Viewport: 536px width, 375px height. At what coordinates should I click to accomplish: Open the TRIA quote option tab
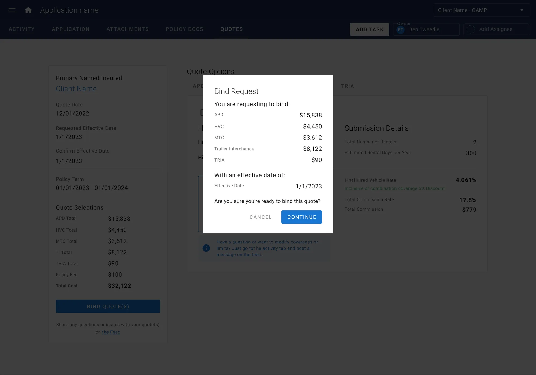348,86
